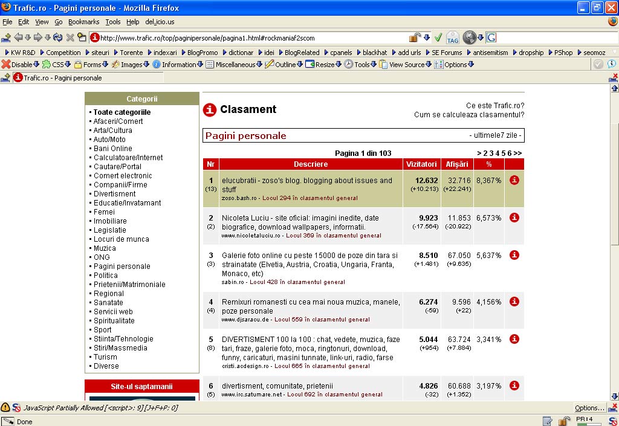Open the Afaceri/Comert category link
The image size is (619, 426).
(118, 121)
